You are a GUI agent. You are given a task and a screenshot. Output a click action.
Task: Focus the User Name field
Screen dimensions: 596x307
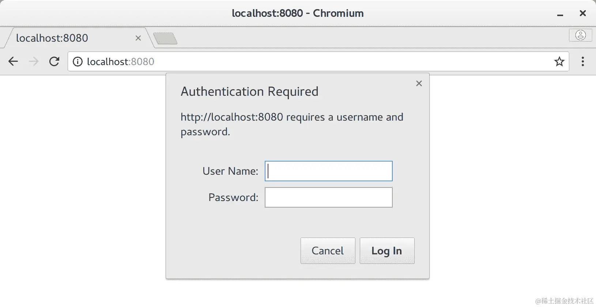tap(328, 171)
